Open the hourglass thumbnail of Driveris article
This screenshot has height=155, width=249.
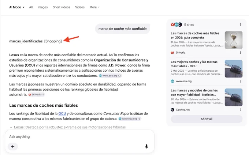234,40
